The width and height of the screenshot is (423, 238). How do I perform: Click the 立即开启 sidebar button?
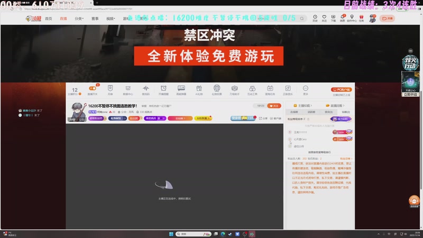tap(410, 95)
